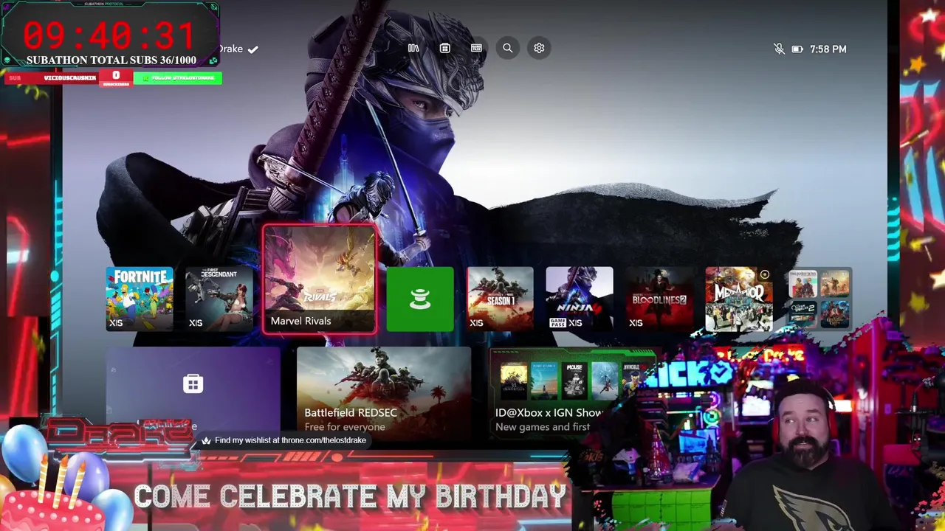Open the purple Microsoft Store card
This screenshot has height=531, width=945.
193,391
